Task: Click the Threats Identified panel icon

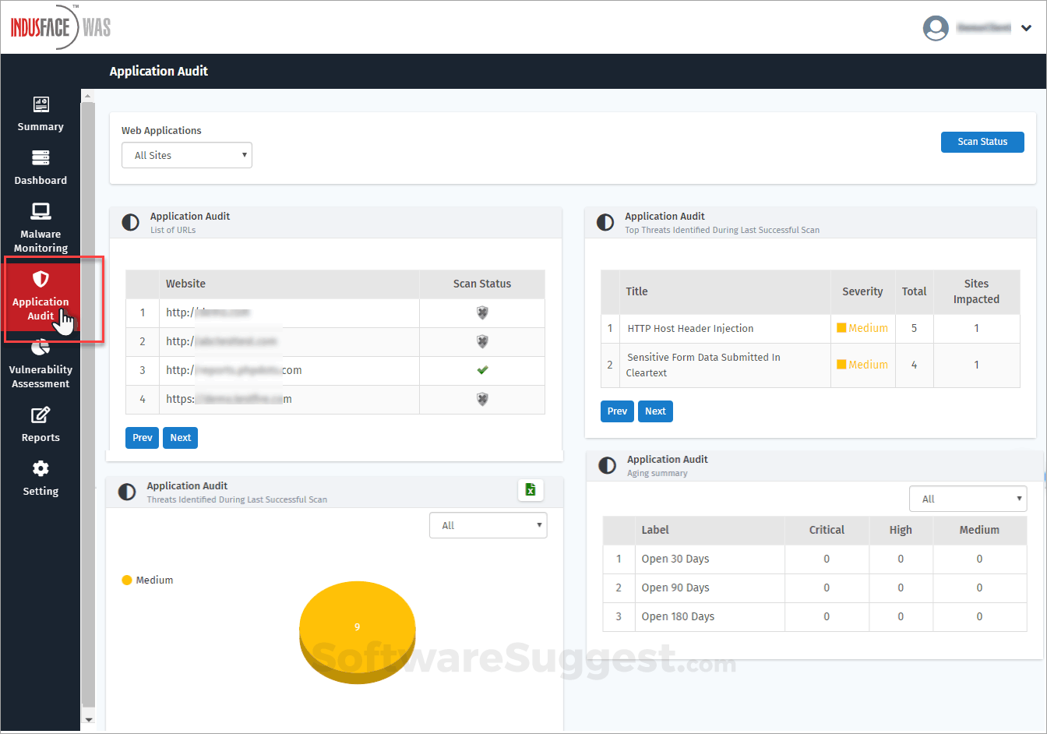Action: 126,492
